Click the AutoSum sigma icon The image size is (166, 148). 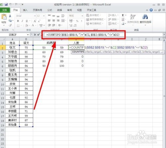(x=123, y=15)
